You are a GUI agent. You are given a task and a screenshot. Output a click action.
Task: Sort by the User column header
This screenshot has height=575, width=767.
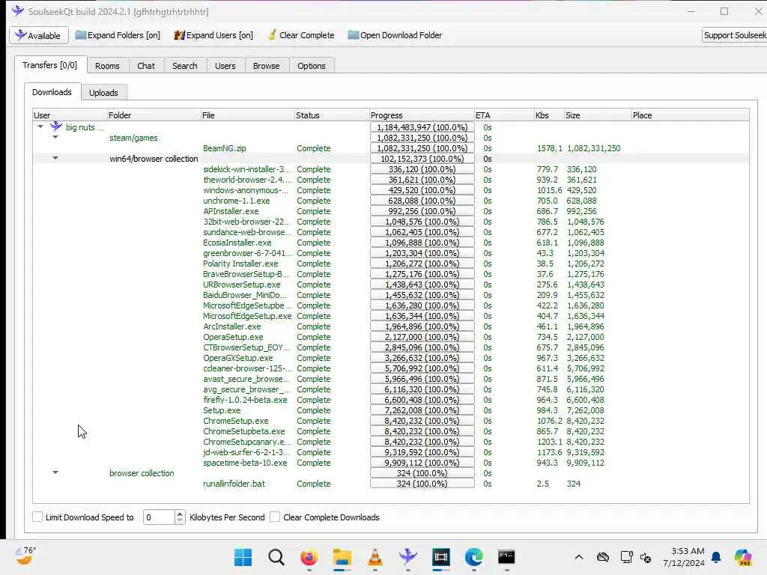(70, 115)
